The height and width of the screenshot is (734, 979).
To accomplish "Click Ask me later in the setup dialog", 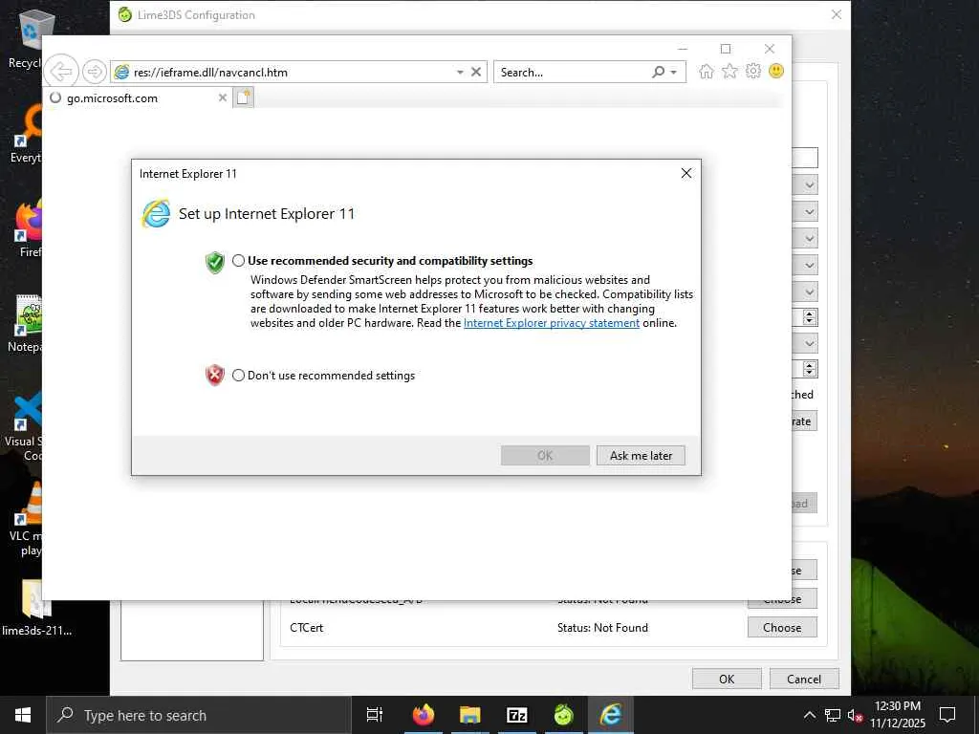I will (x=641, y=456).
